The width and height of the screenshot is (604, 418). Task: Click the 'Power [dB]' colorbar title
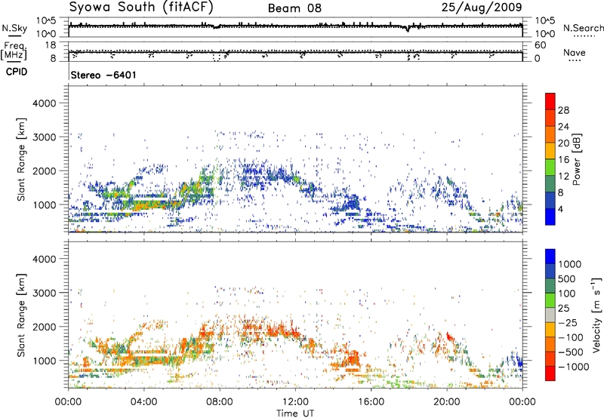pos(576,159)
